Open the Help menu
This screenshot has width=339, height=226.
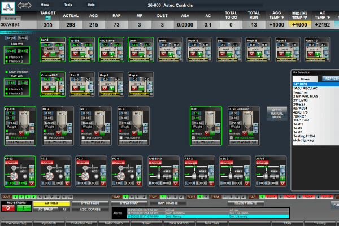click(92, 4)
